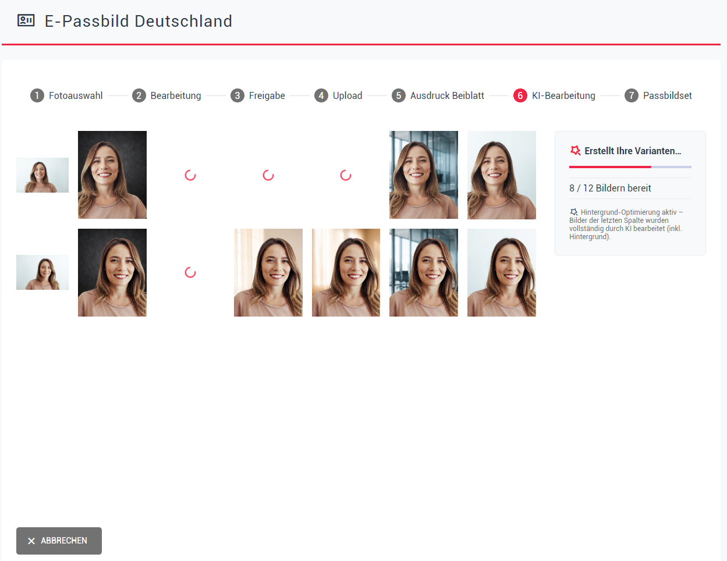727x561 pixels.
Task: Click the ID card icon beside E-Passbild Deutschland
Action: [26, 21]
